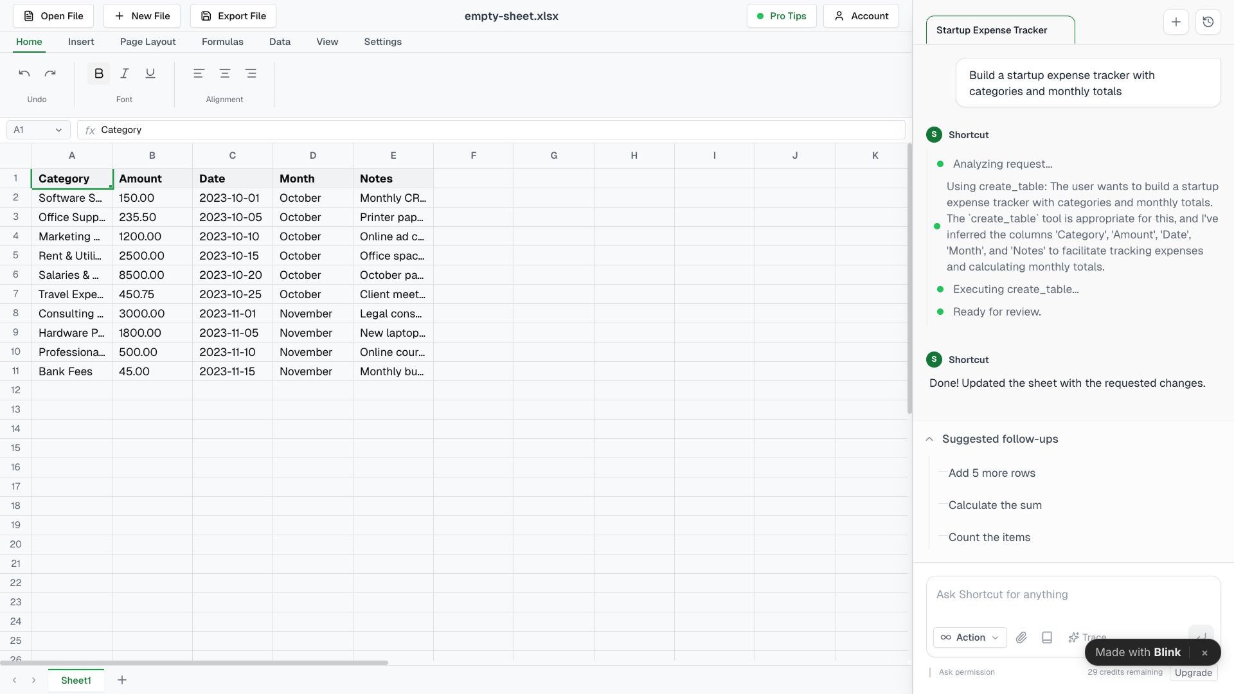Screen dimensions: 1234x694
Task: Open the Trace feature in the chat bar
Action: click(1087, 637)
